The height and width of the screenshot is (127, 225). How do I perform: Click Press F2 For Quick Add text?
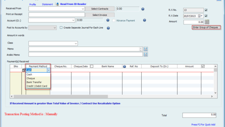pyautogui.click(x=203, y=125)
